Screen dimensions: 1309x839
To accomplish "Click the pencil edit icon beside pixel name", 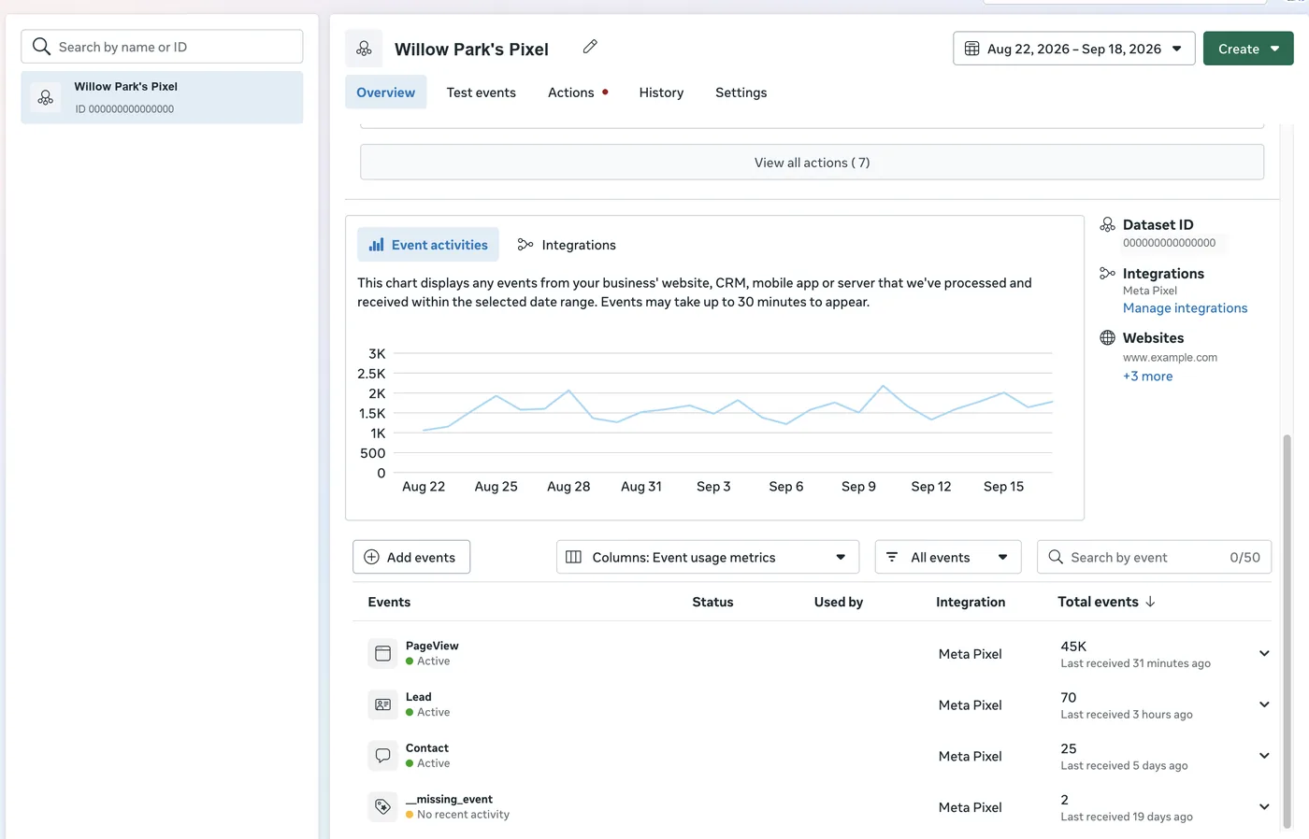I will (x=590, y=47).
